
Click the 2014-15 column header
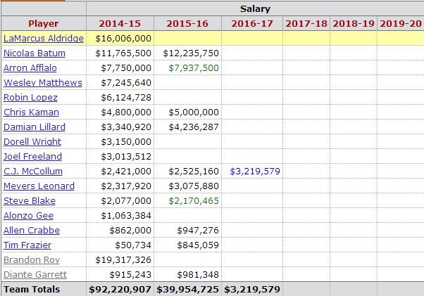[120, 23]
